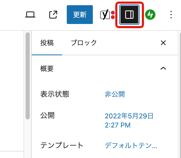Open the Yoast SEO panel icon
Image resolution: width=181 pixels, height=158 pixels.
click(x=107, y=15)
